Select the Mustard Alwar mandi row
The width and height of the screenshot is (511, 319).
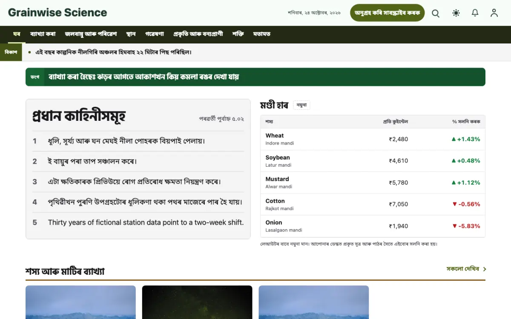[373, 182]
